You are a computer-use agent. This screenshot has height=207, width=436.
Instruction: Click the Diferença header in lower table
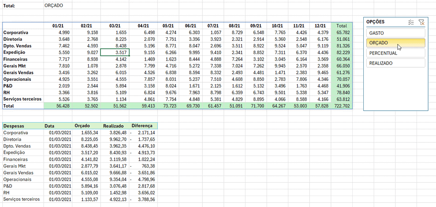point(143,126)
